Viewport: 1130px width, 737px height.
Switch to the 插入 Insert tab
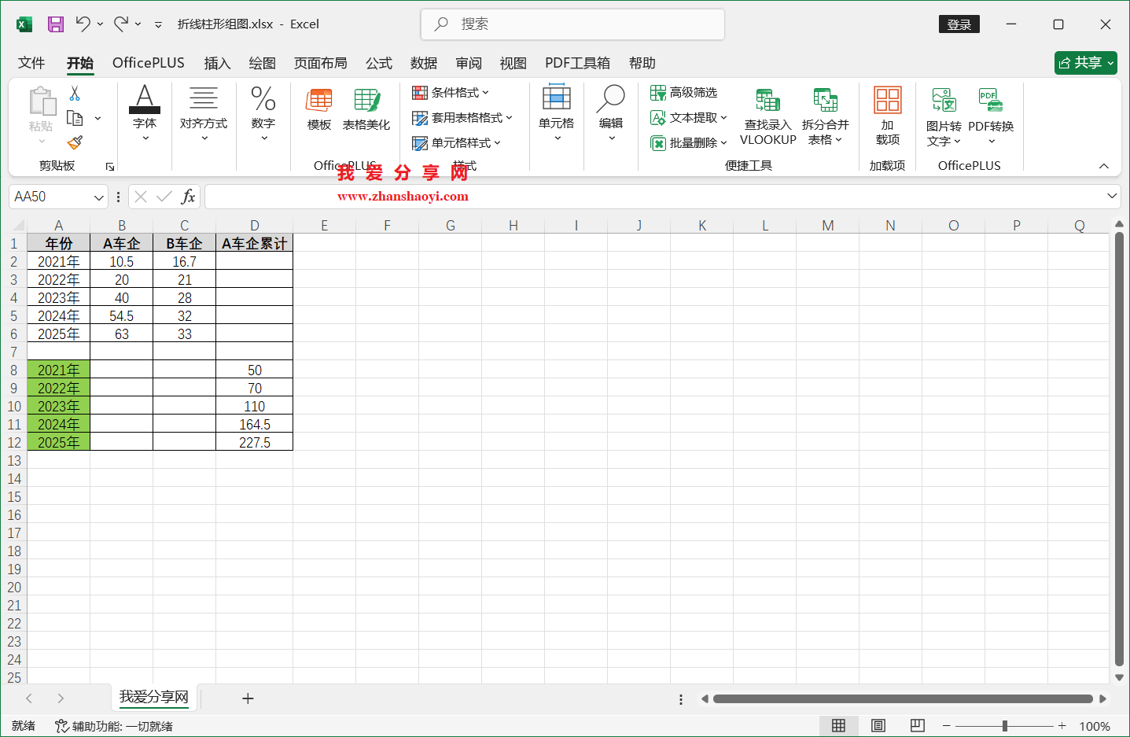click(x=217, y=63)
